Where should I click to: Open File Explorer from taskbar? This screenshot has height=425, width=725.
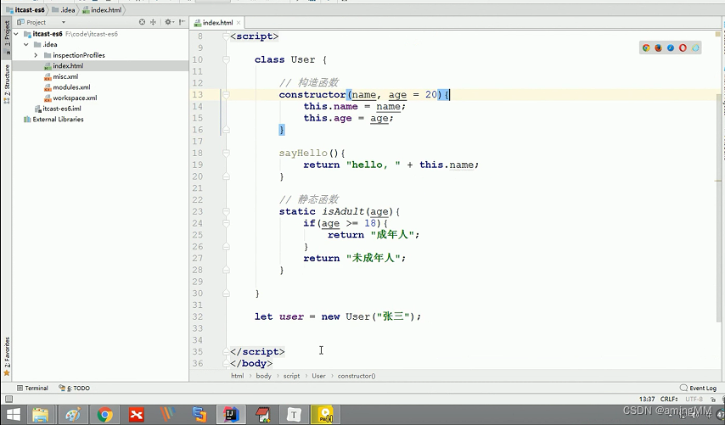point(41,415)
